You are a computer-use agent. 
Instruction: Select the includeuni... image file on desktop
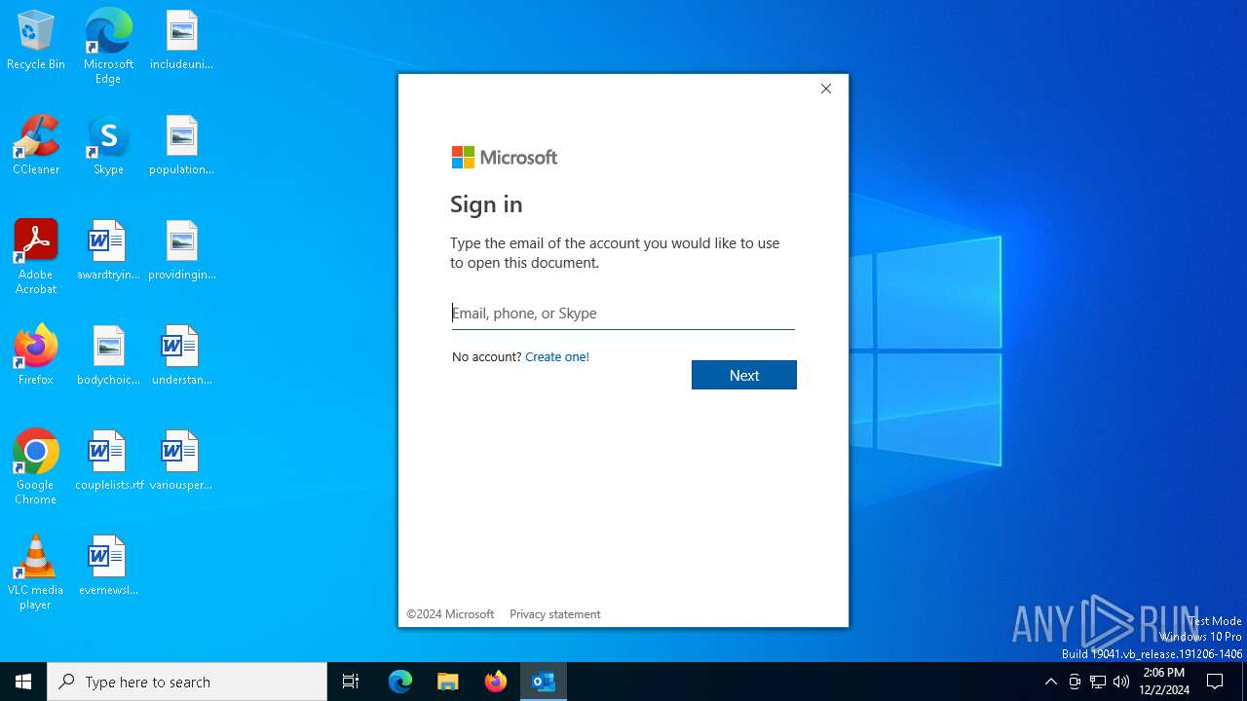[x=181, y=41]
